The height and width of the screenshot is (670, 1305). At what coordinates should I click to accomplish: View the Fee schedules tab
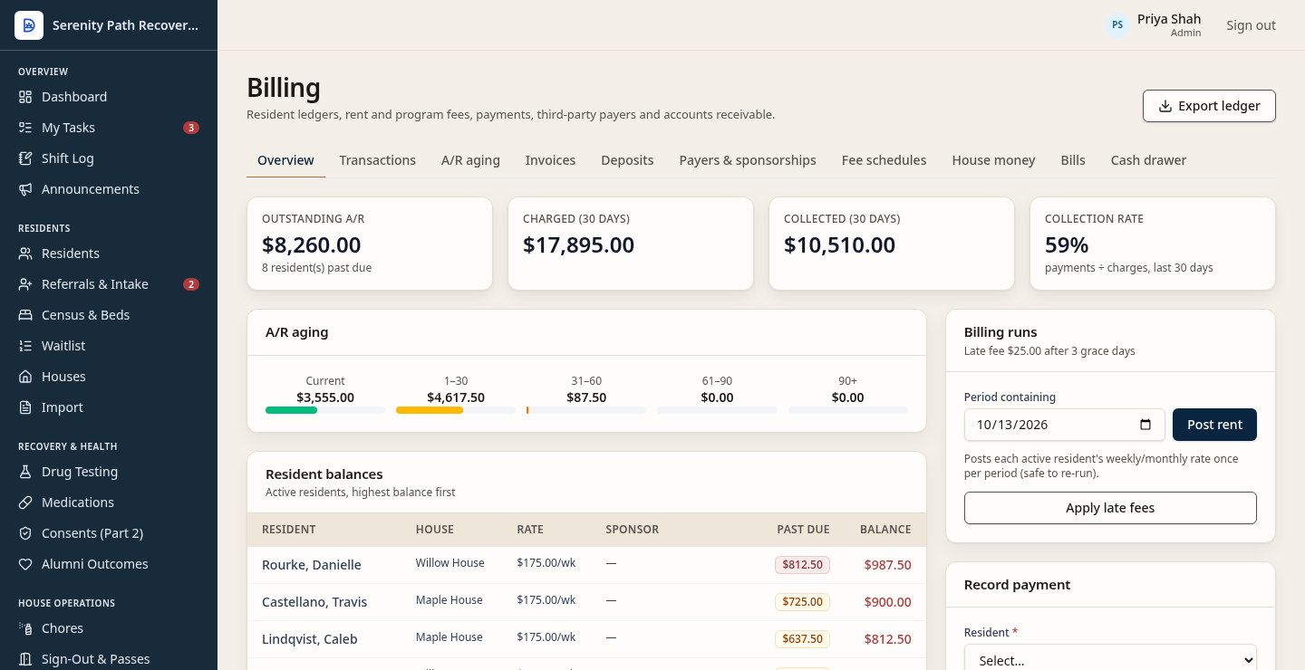884,160
